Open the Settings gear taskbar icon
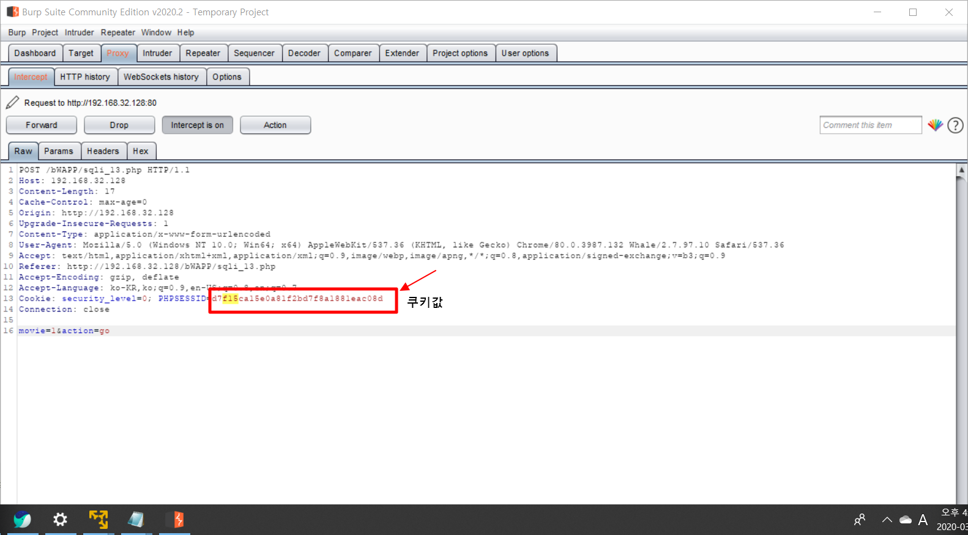This screenshot has width=968, height=535. click(x=60, y=520)
